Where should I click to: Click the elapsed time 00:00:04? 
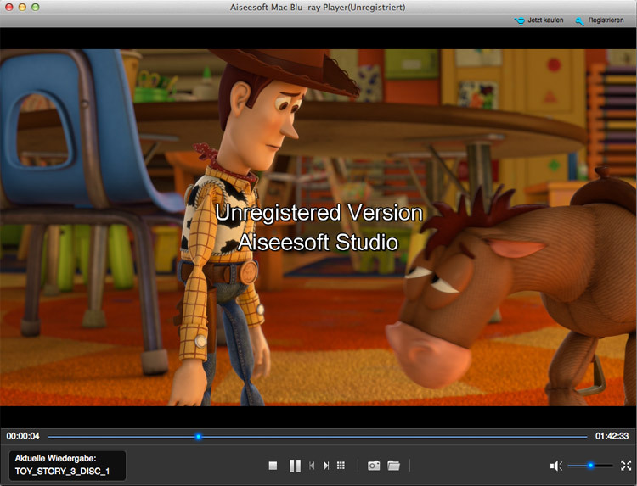tap(23, 436)
